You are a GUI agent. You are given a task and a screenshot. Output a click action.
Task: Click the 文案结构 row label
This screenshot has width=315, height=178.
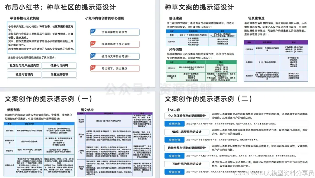point(81,152)
